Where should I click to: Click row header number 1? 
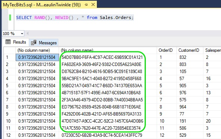point(9,57)
